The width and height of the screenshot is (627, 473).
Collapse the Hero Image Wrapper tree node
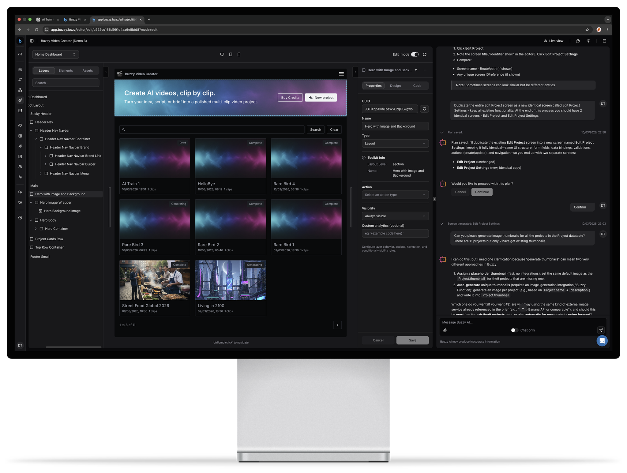31,203
